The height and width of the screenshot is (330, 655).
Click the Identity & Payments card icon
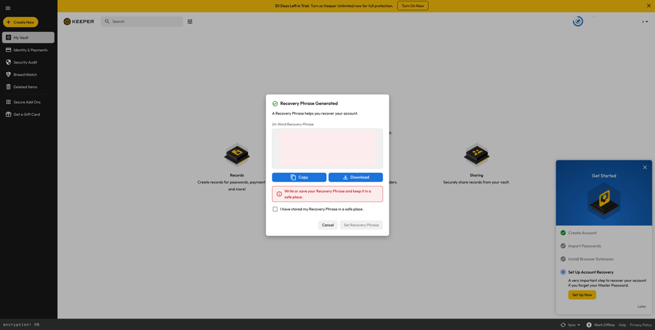(8, 50)
